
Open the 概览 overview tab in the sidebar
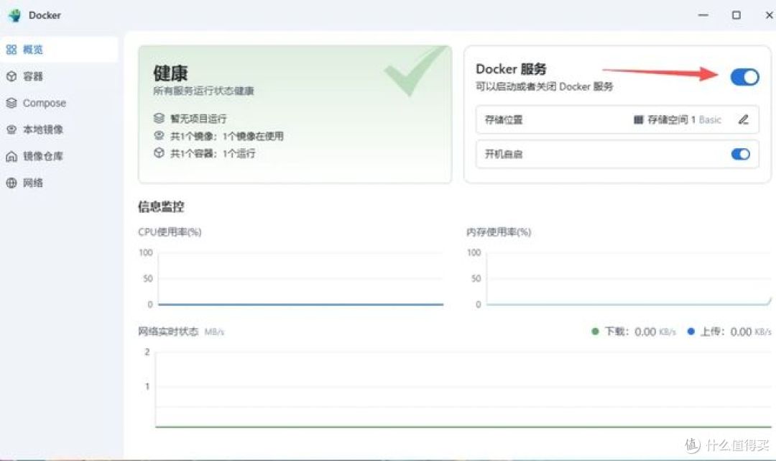[x=58, y=50]
